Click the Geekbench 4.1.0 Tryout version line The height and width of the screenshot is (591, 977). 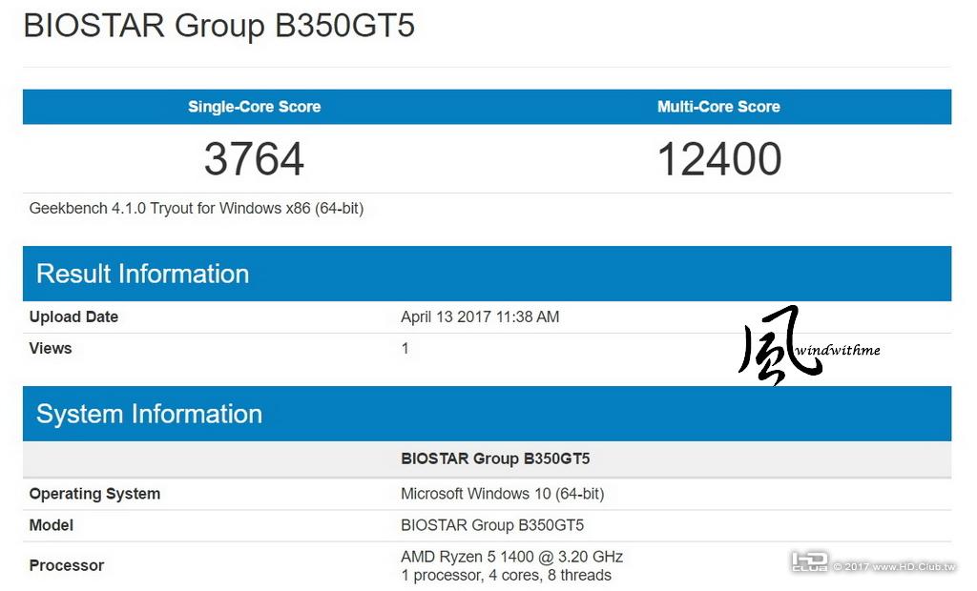[197, 208]
